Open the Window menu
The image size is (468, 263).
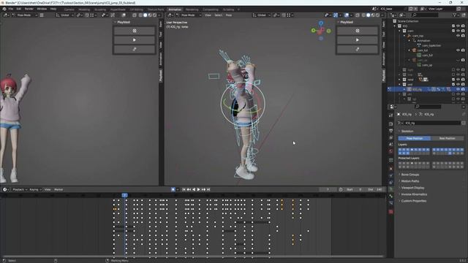click(x=42, y=9)
